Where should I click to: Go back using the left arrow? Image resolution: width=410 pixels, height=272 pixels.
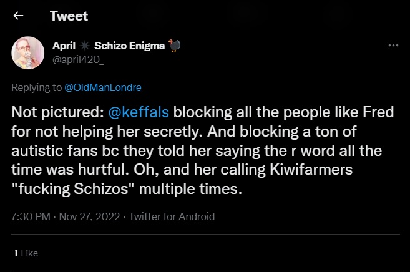pos(19,16)
